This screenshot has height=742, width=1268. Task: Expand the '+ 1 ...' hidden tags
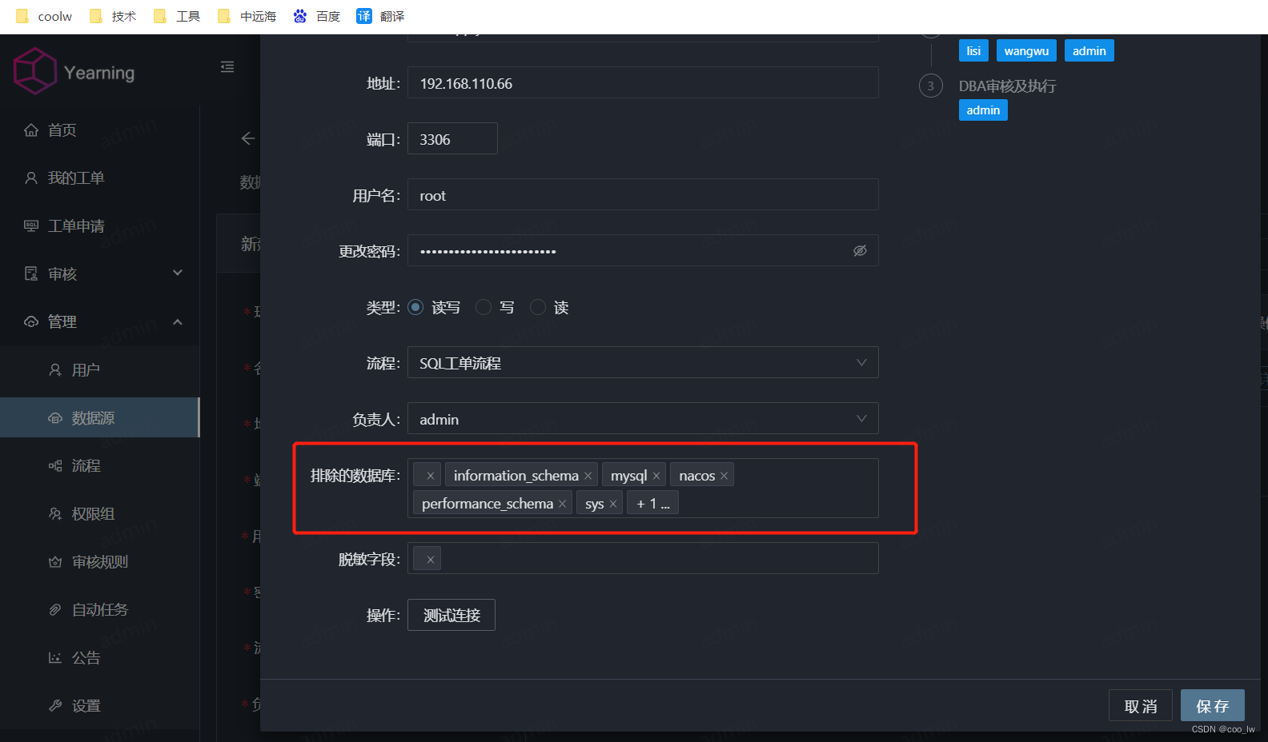[653, 503]
